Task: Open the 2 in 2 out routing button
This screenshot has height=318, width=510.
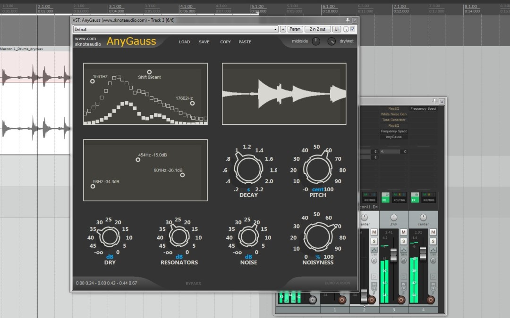Action: (317, 29)
